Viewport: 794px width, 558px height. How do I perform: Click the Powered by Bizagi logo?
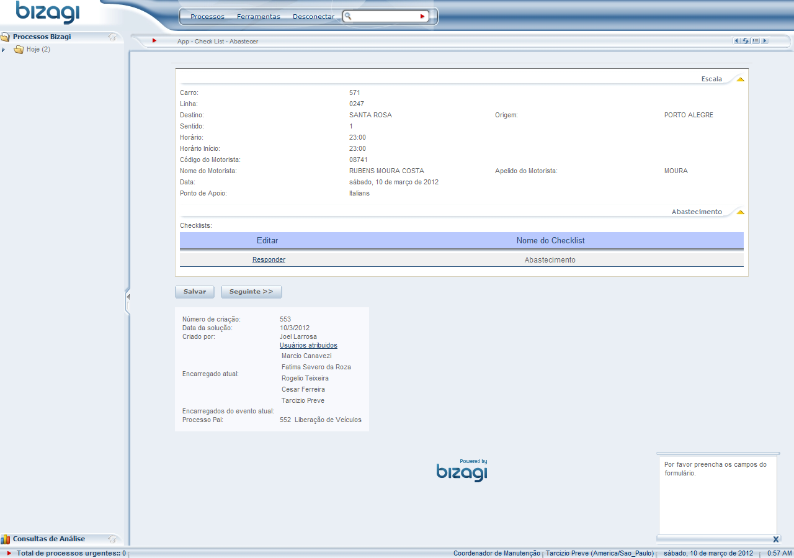[x=462, y=470]
